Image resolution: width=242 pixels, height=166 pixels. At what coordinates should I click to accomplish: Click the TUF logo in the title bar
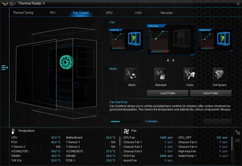(x=5, y=4)
